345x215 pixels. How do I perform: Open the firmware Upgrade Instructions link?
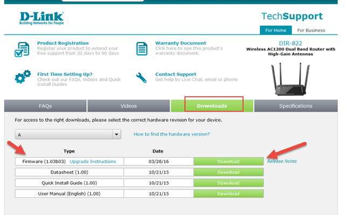(x=93, y=161)
